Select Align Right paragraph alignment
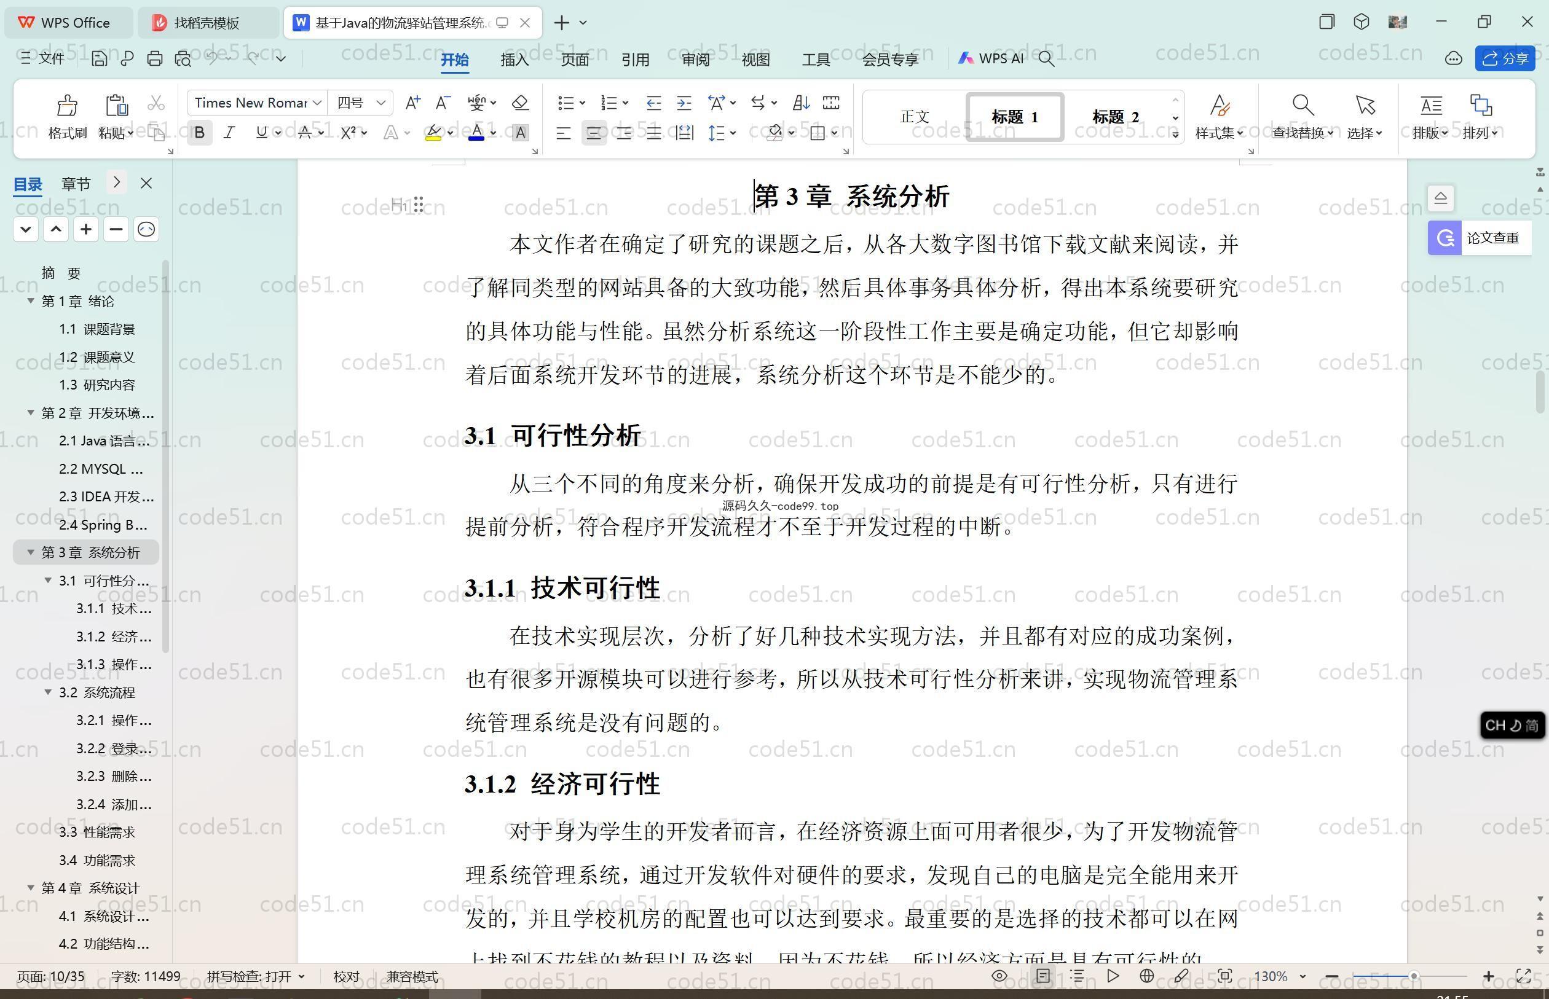 [625, 133]
